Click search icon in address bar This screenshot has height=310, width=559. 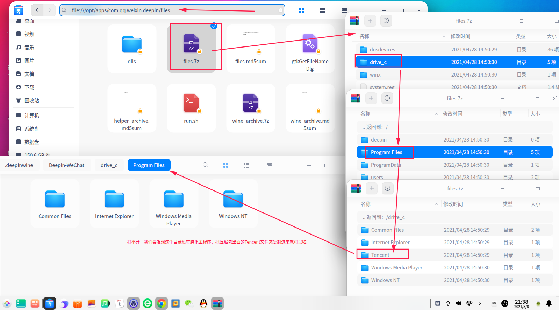[x=64, y=10]
